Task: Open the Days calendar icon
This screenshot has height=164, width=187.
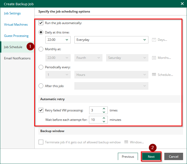Action: [x=154, y=40]
